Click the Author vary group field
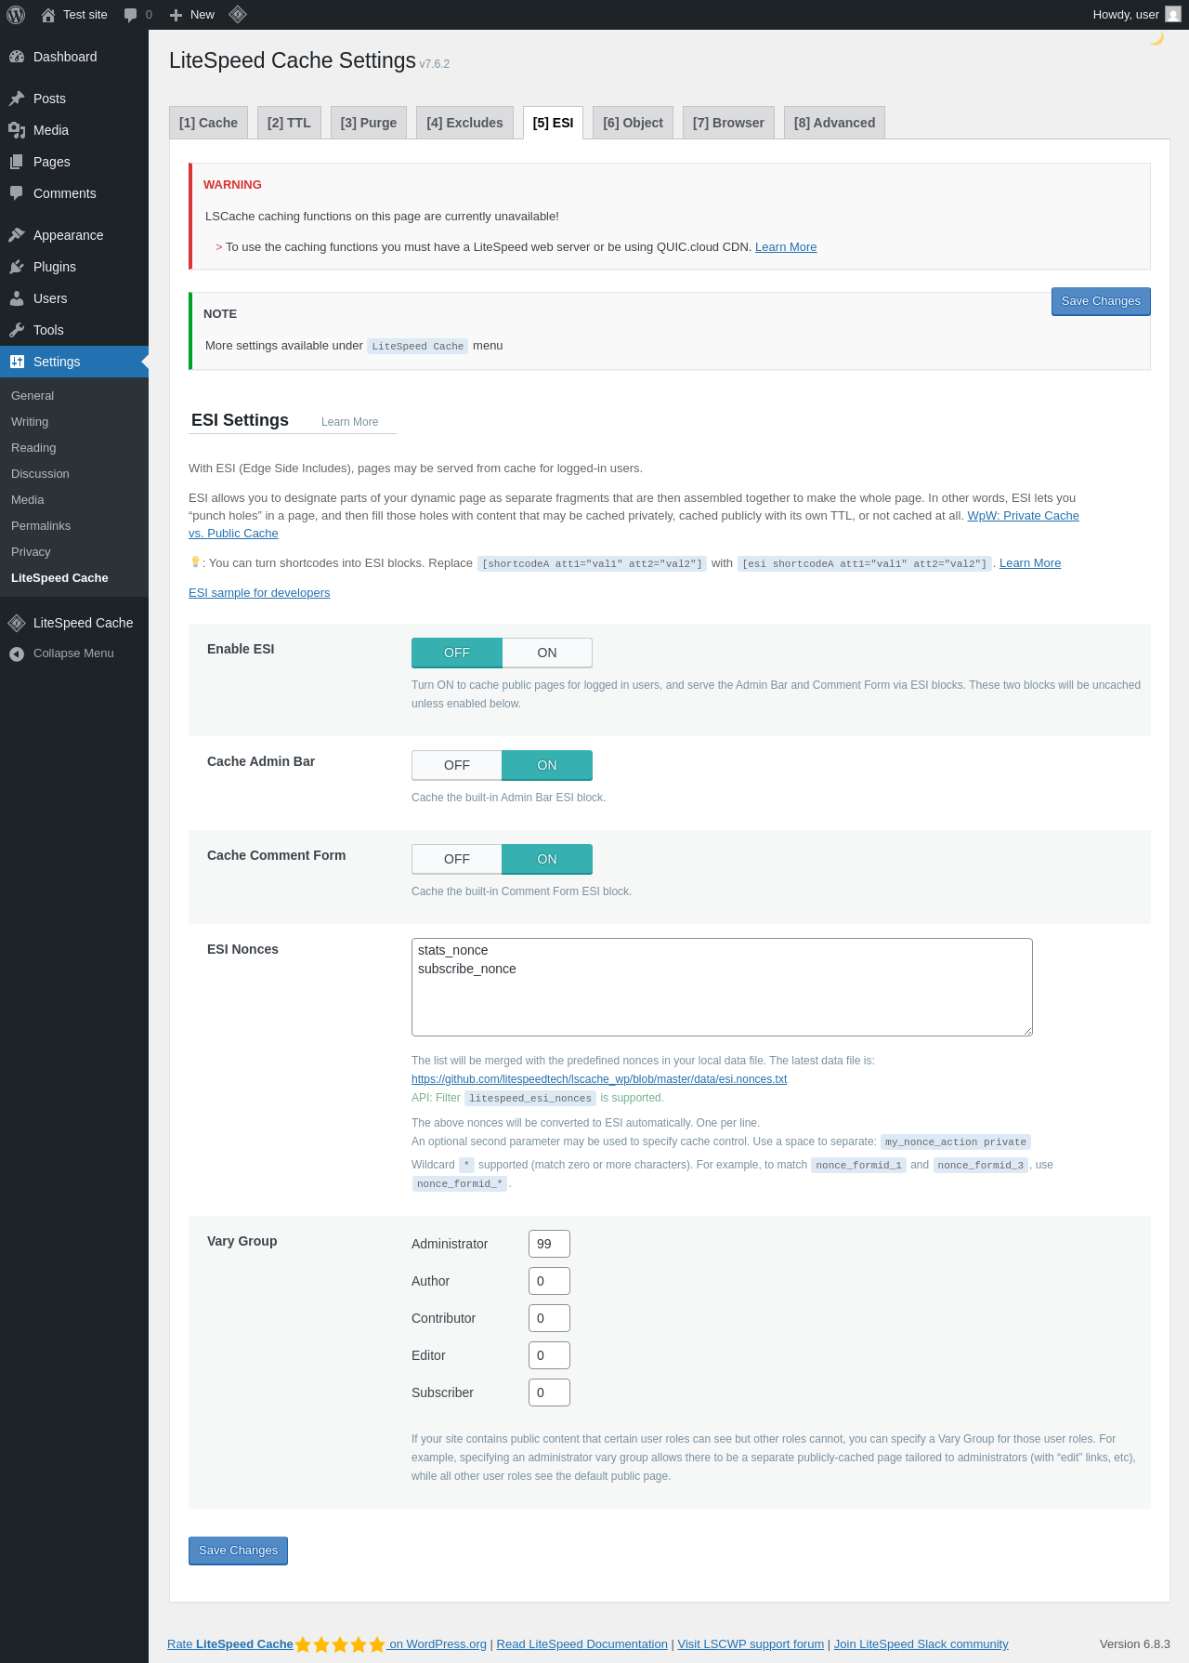The width and height of the screenshot is (1189, 1663). 549,1281
